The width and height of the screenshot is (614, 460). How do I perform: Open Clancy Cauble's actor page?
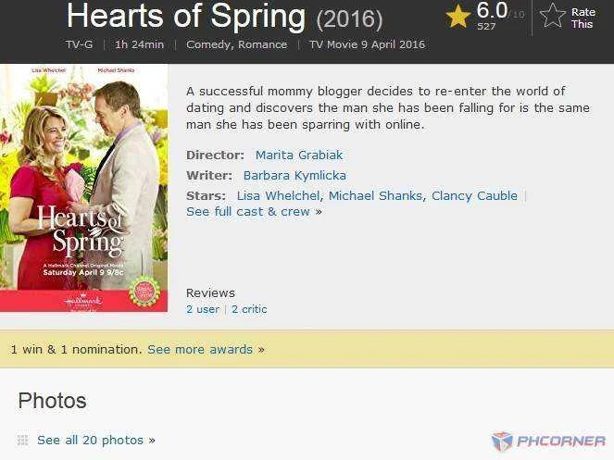[474, 195]
